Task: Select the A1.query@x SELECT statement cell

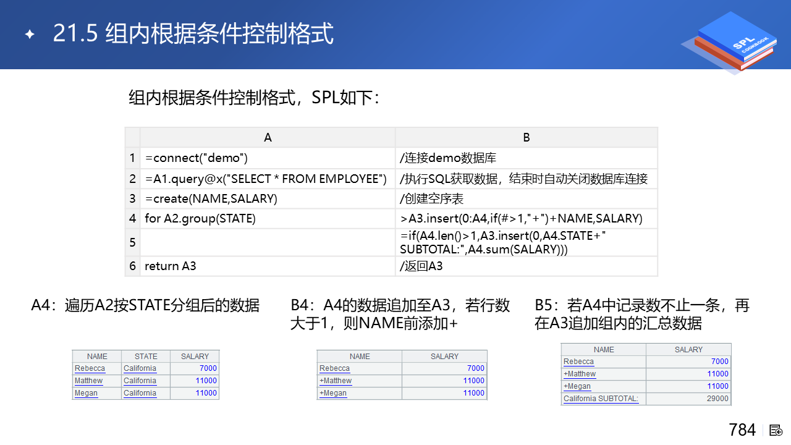Action: click(x=268, y=179)
